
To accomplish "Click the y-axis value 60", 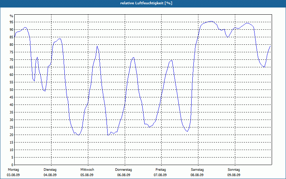I will point(11,74).
